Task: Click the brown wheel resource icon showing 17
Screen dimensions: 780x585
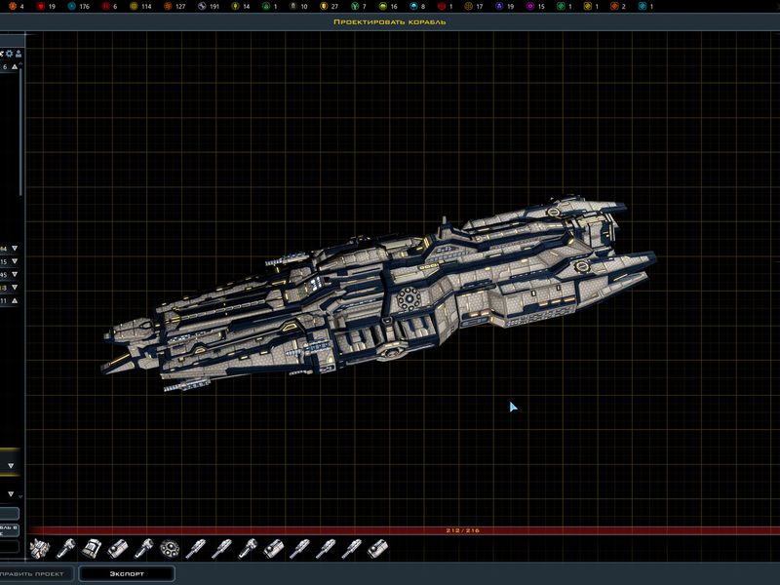Action: pyautogui.click(x=468, y=7)
